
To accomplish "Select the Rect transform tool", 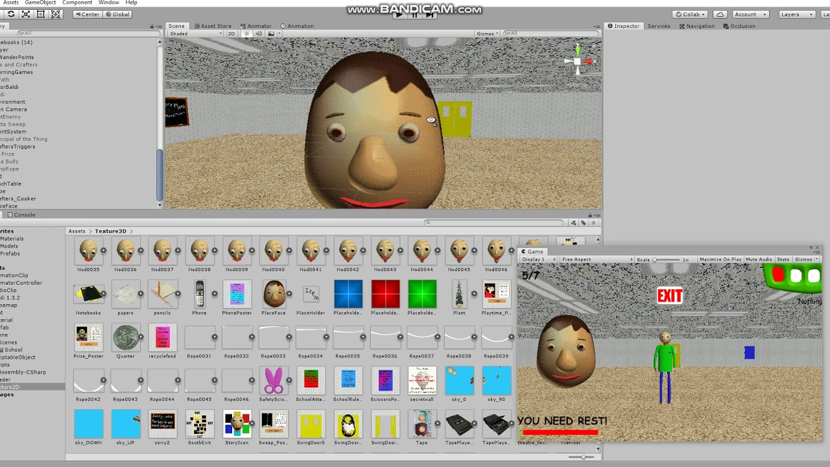I will pyautogui.click(x=41, y=14).
